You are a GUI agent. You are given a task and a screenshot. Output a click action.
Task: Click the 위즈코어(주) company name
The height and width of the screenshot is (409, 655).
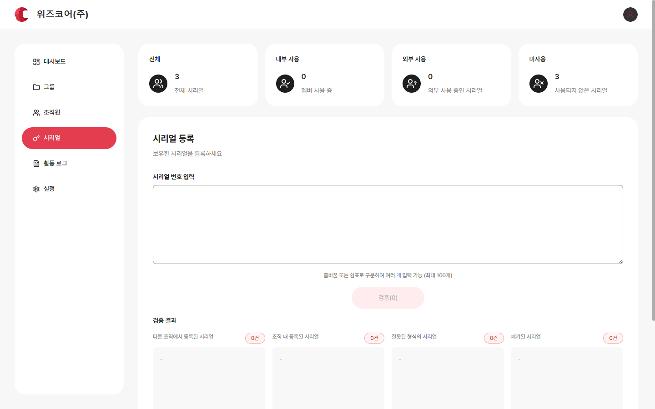[x=62, y=14]
